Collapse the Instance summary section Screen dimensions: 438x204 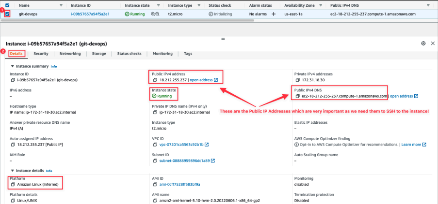pyautogui.click(x=12, y=66)
